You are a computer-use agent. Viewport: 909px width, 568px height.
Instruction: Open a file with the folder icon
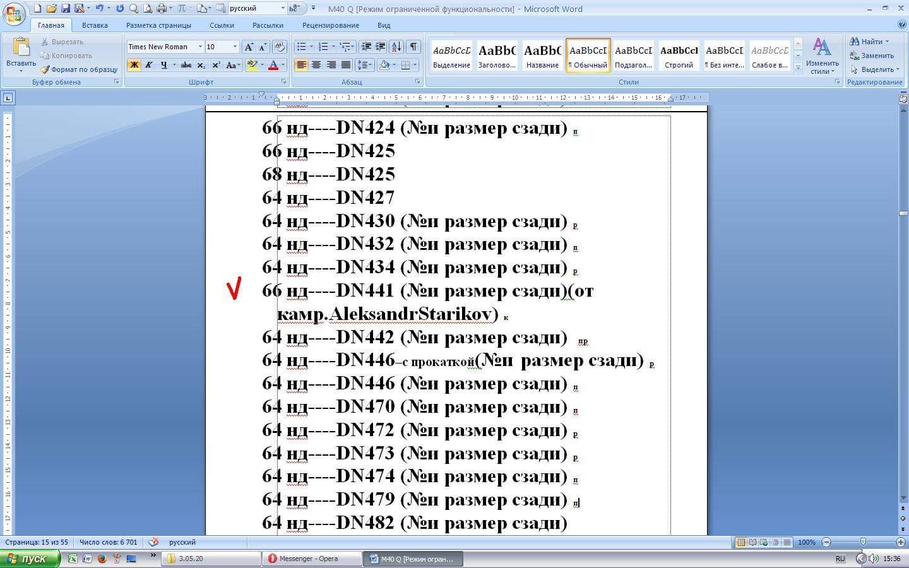(x=52, y=8)
